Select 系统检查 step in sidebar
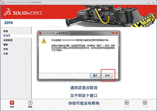This screenshot has height=111, width=157. tap(8, 40)
